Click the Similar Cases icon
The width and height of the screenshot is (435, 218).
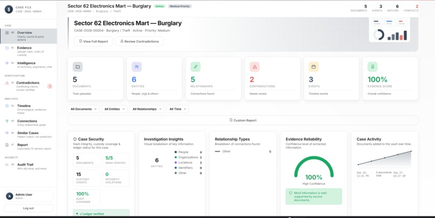coord(7,133)
